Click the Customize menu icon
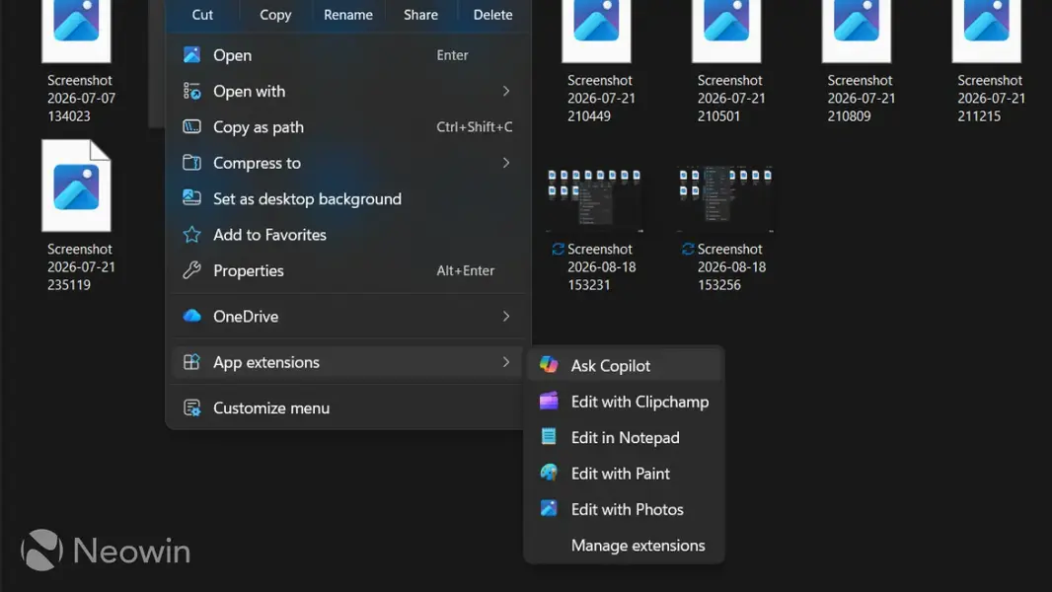Screen dimensions: 1052x592 pyautogui.click(x=191, y=407)
